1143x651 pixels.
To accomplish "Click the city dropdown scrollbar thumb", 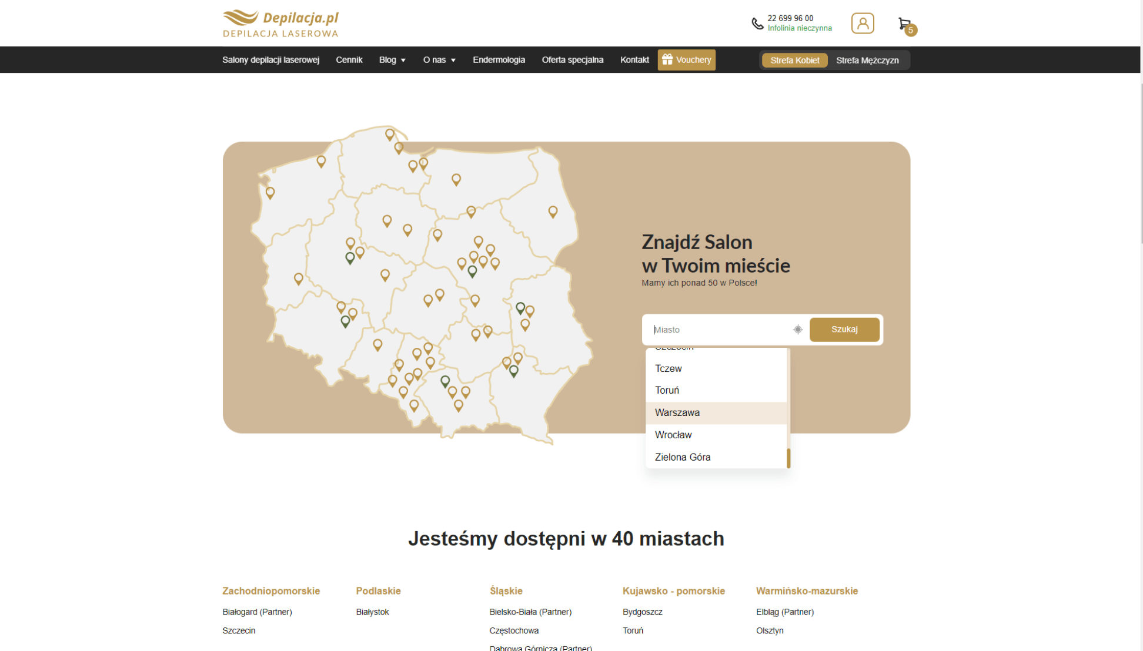I will 788,458.
